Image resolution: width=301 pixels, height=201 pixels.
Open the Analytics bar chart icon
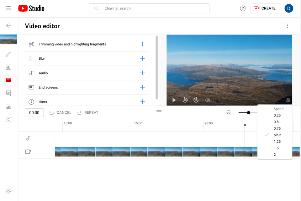click(8, 67)
